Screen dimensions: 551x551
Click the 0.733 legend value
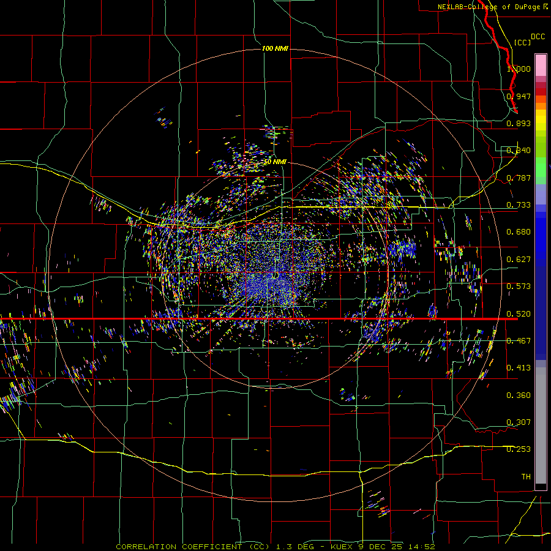519,205
